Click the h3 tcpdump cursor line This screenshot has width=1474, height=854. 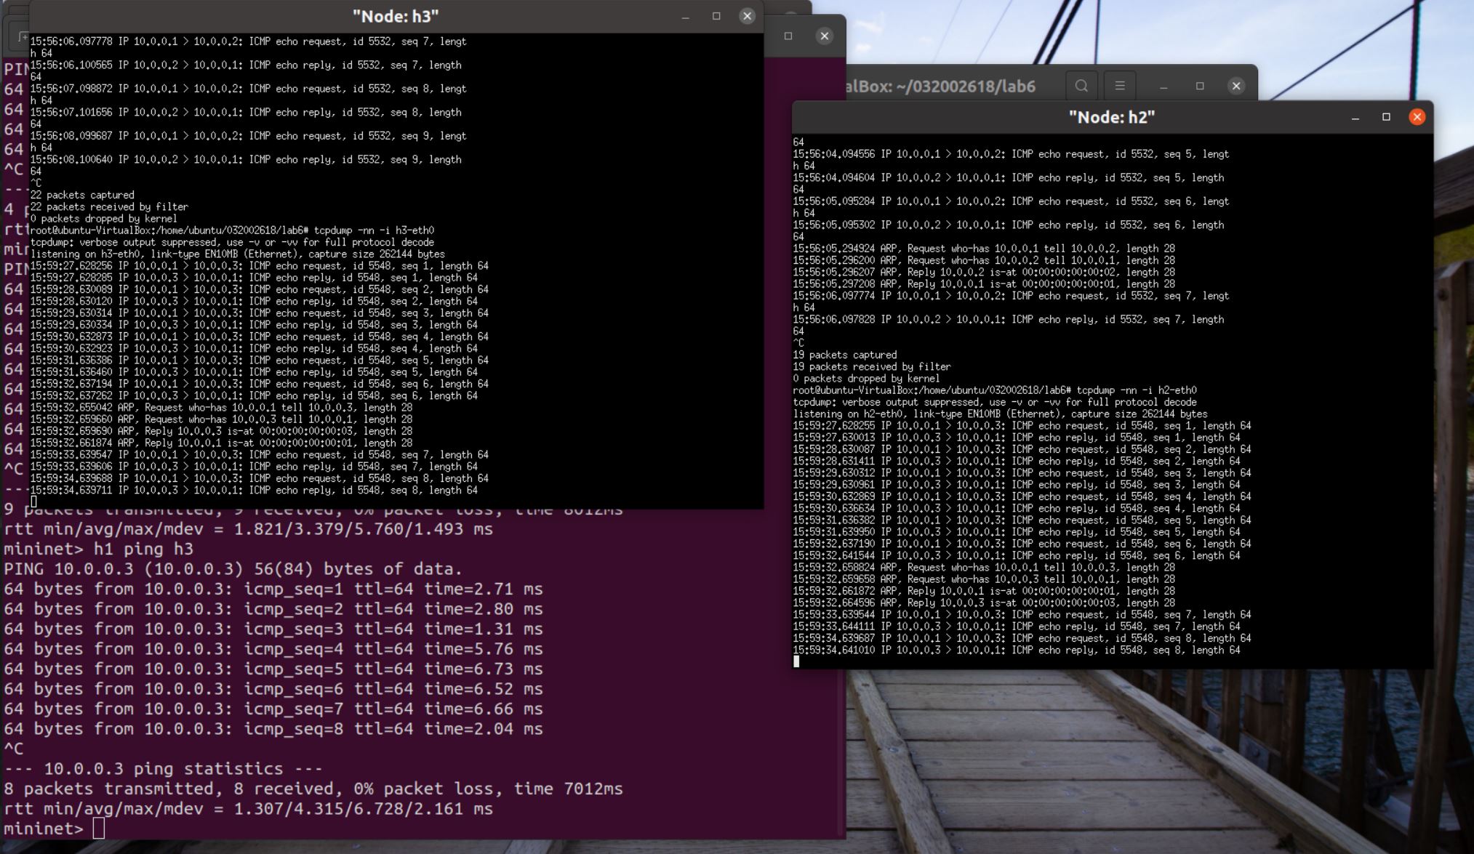tap(34, 501)
